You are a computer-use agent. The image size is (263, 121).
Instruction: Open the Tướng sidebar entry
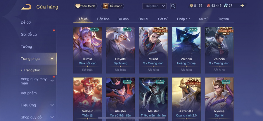click(26, 47)
